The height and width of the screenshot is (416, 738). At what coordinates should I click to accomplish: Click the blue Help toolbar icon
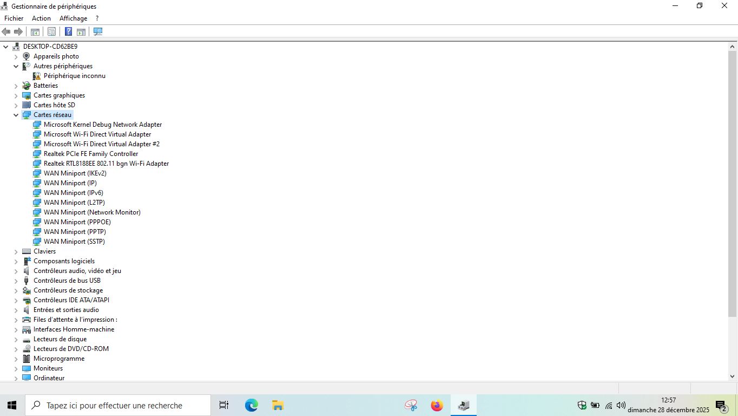pyautogui.click(x=69, y=31)
